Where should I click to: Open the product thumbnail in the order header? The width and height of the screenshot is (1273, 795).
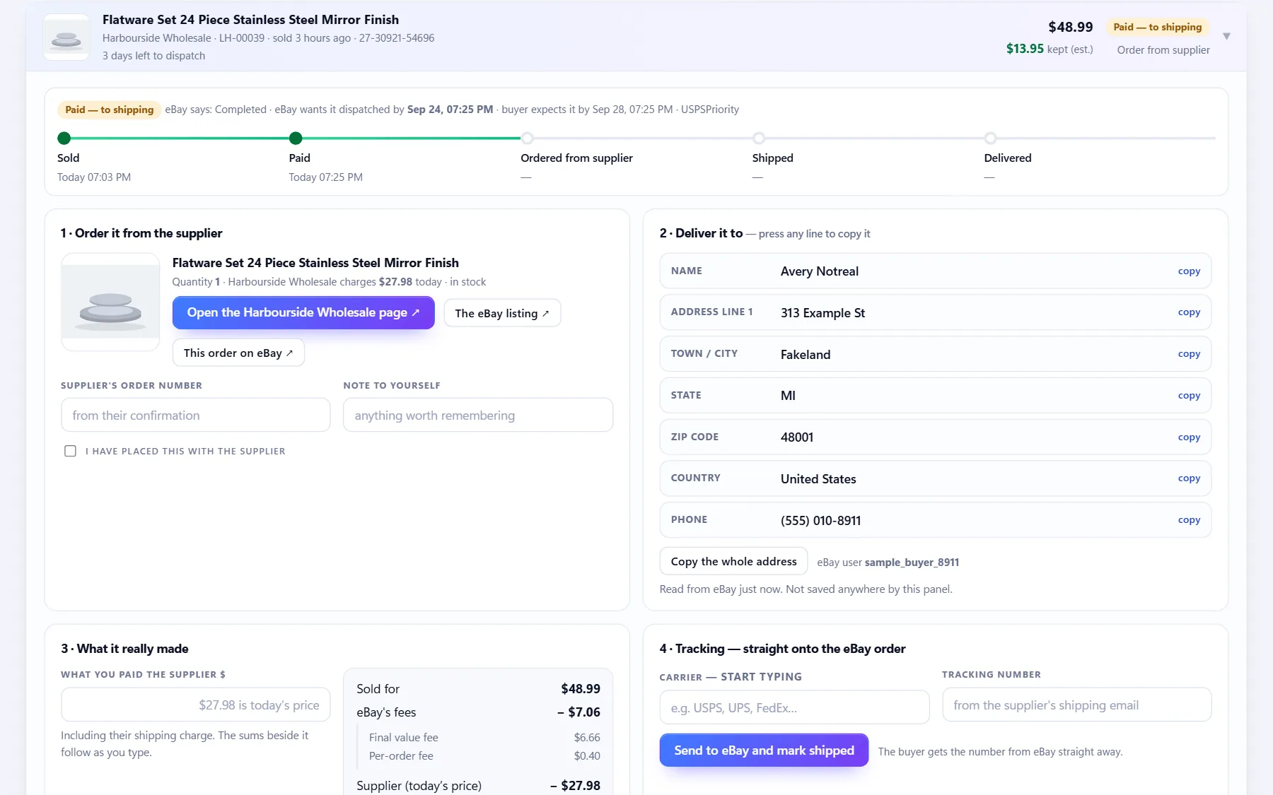point(66,37)
